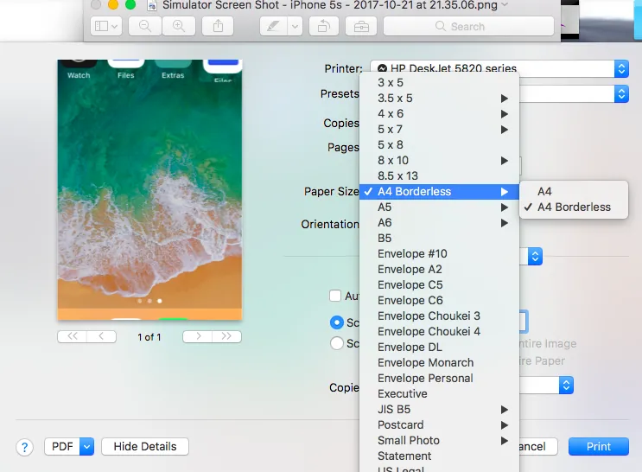Choose Envelope Choukei 4 paper size

(439, 332)
